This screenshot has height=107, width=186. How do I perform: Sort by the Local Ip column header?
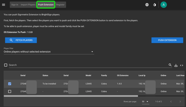142,75
